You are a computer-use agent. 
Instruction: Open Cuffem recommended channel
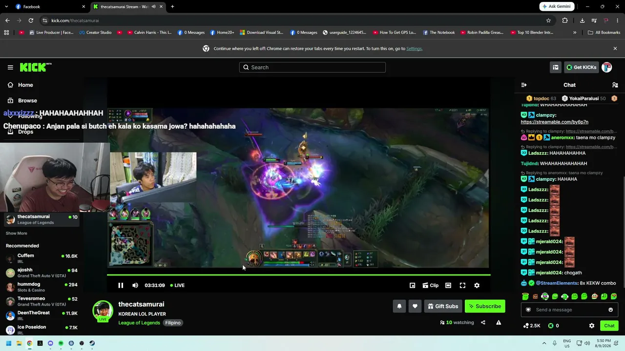pyautogui.click(x=42, y=258)
